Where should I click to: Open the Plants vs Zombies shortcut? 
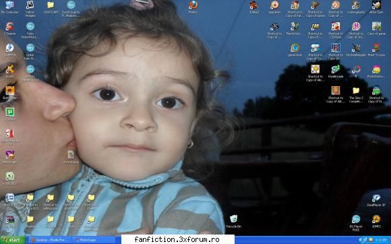(x=295, y=29)
